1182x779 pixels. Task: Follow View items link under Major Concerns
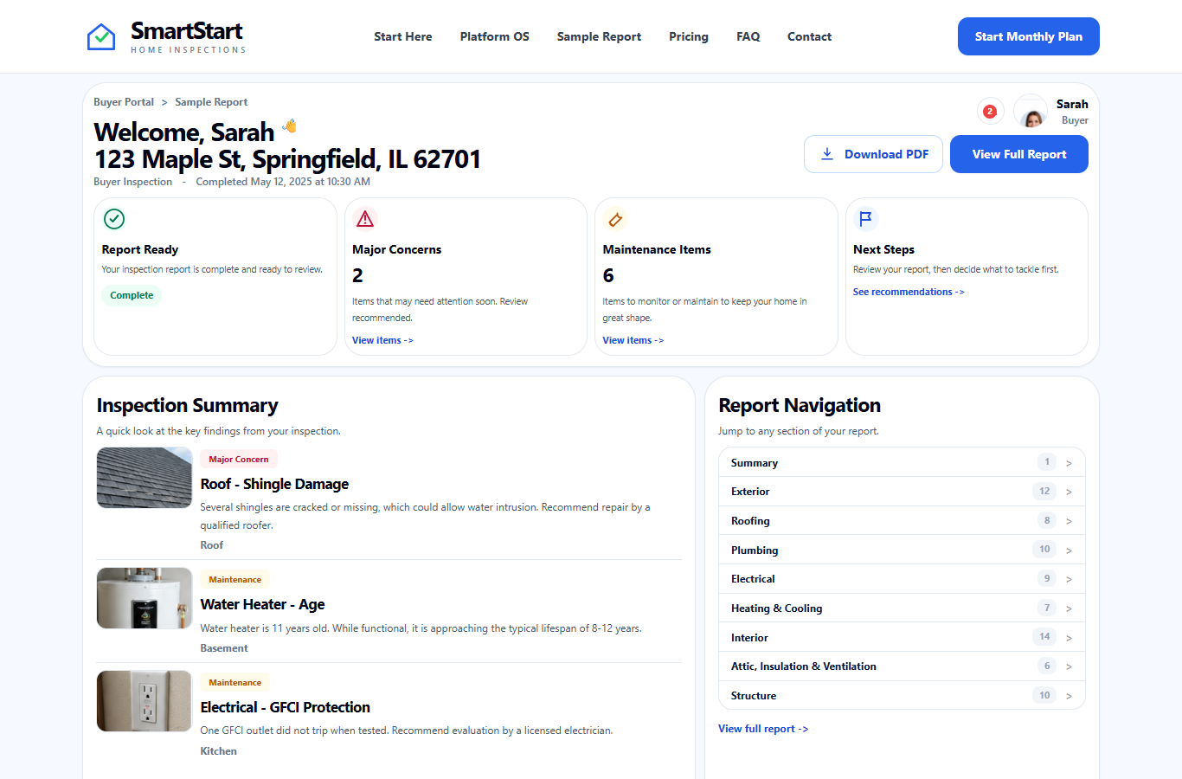click(382, 340)
